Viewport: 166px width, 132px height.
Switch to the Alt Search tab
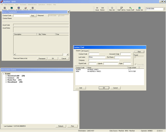85,51
